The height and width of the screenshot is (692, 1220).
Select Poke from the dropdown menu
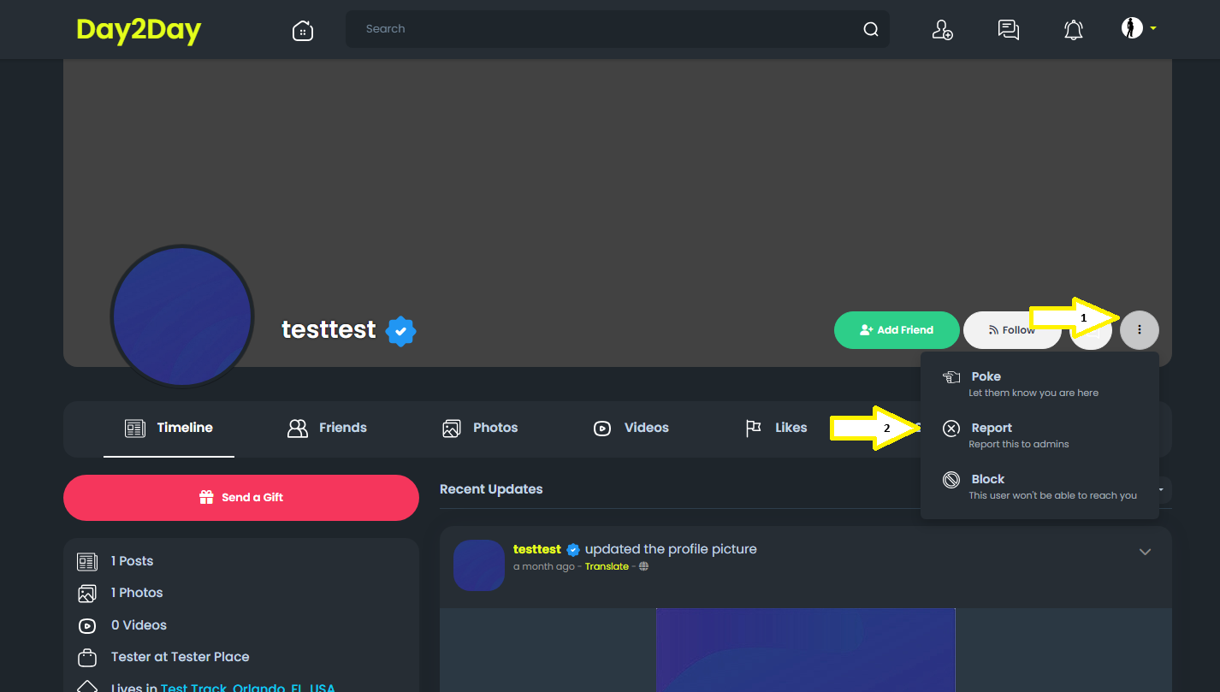click(1039, 383)
